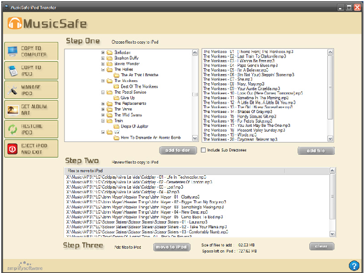Image resolution: width=364 pixels, height=273 pixels.
Task: Click the green arrows icon on Restore iPod
Action: [13, 129]
